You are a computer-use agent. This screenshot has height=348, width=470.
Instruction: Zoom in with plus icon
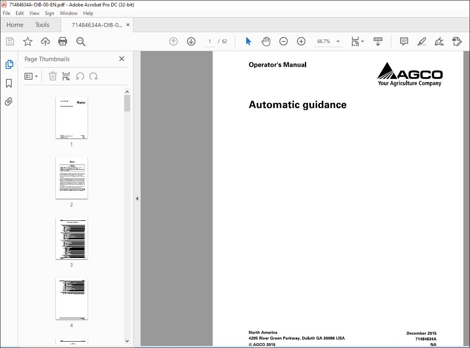[301, 41]
